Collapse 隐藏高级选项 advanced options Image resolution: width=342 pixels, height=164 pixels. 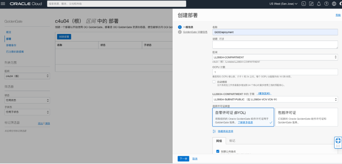point(225,131)
